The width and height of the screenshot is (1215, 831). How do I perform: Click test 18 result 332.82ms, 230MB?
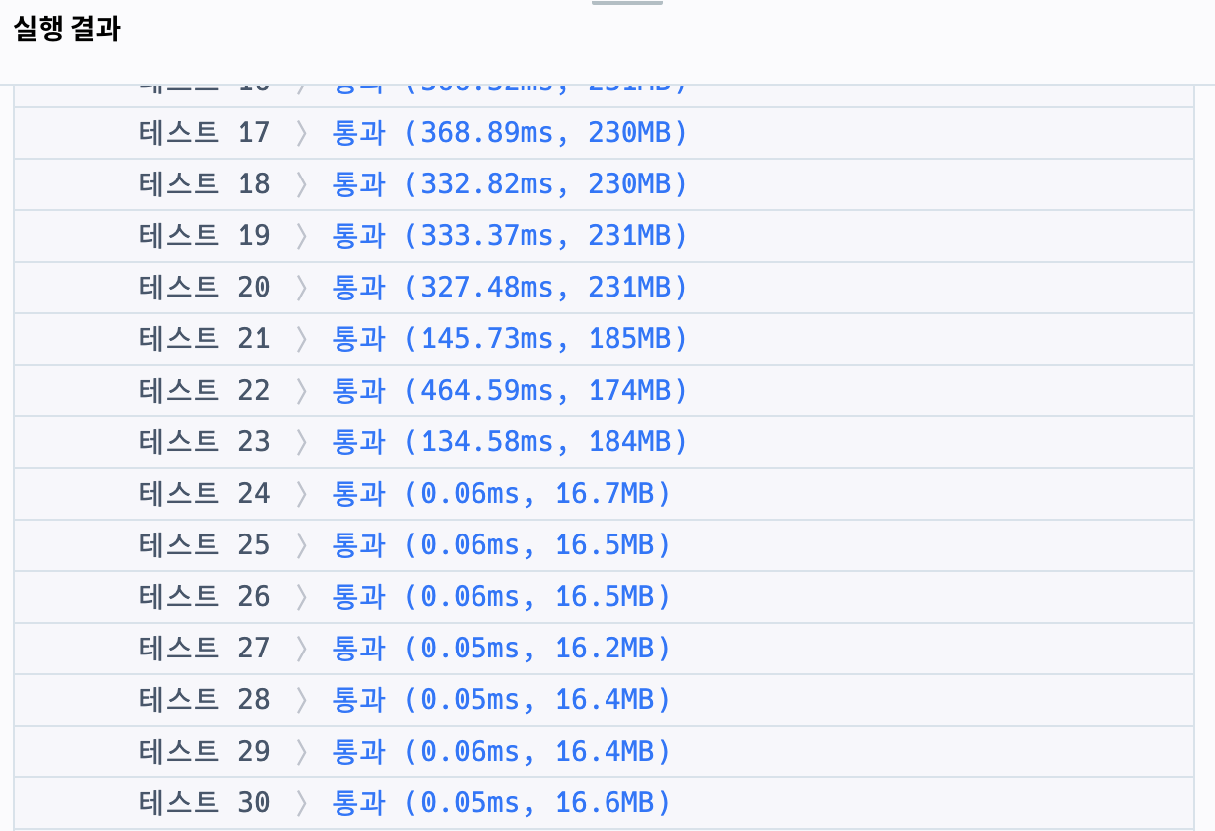[509, 183]
